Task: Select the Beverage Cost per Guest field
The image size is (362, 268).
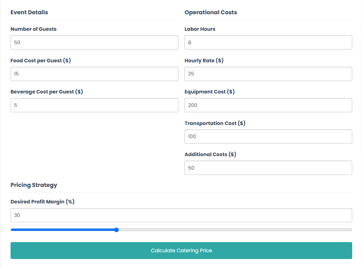Action: [94, 105]
